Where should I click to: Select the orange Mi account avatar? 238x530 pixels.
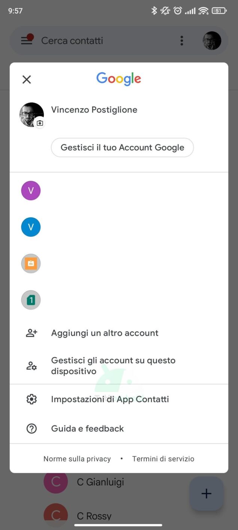(x=31, y=263)
